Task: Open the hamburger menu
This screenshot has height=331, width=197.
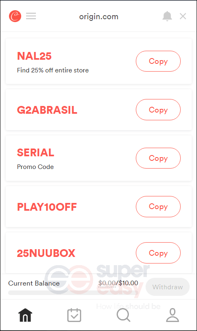Action: coord(31,16)
